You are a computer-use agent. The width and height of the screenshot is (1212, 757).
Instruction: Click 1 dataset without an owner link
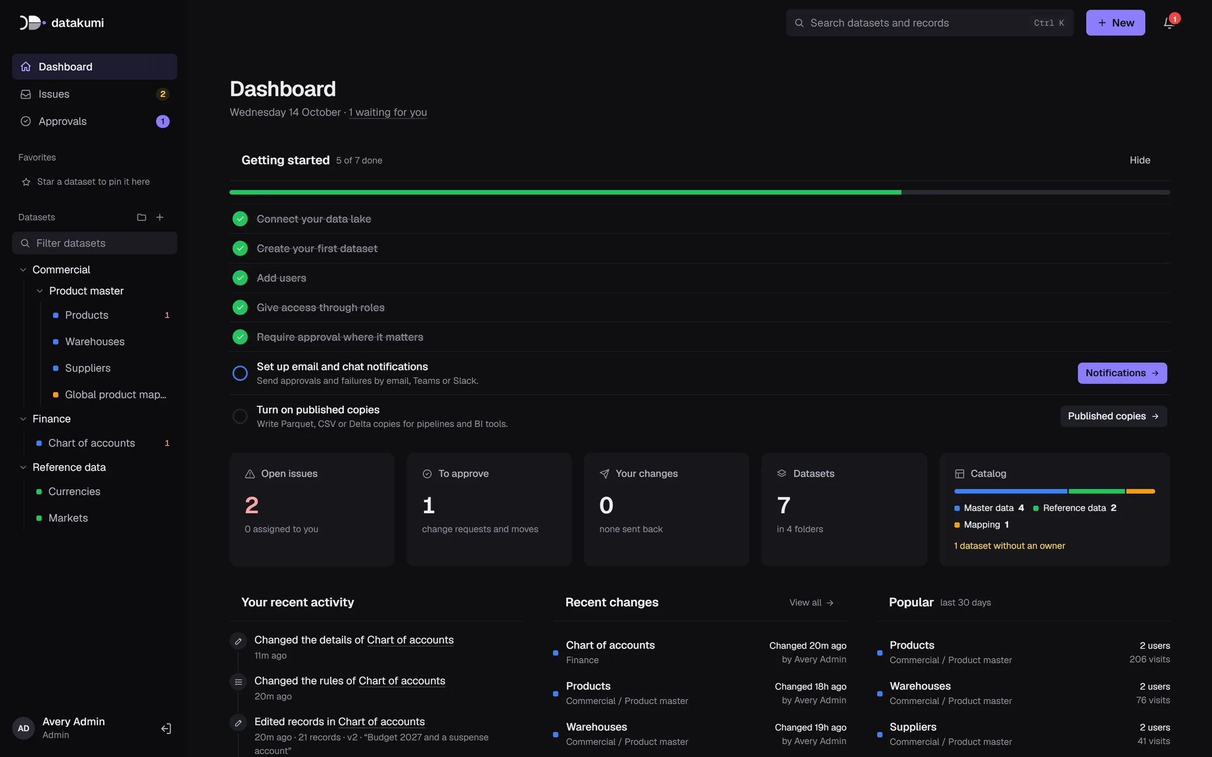tap(1009, 546)
